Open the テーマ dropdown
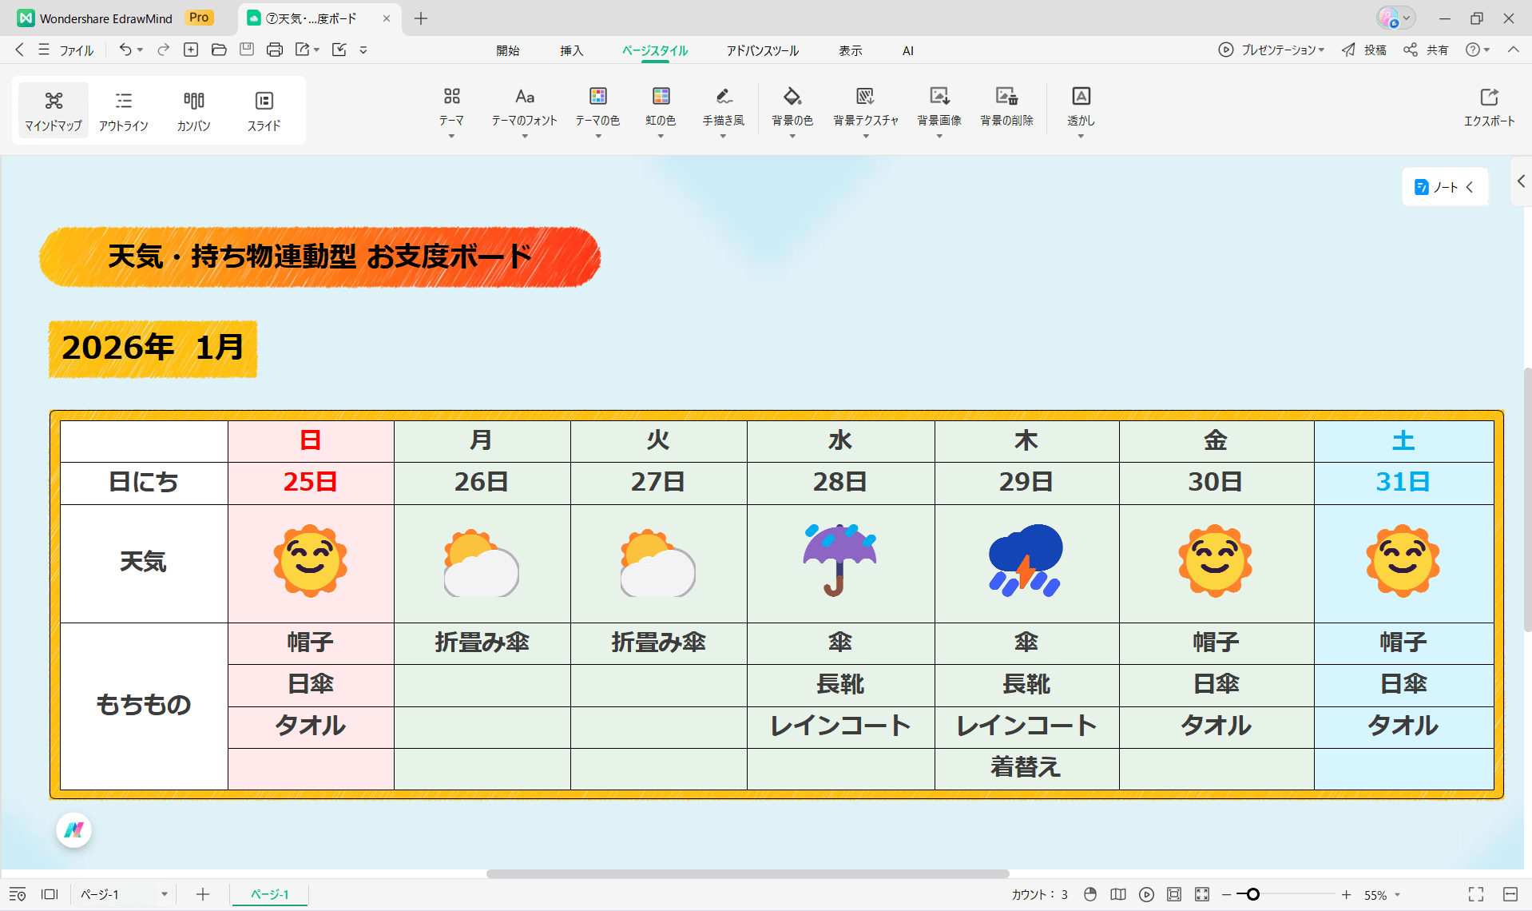The image size is (1532, 911). coord(451,110)
